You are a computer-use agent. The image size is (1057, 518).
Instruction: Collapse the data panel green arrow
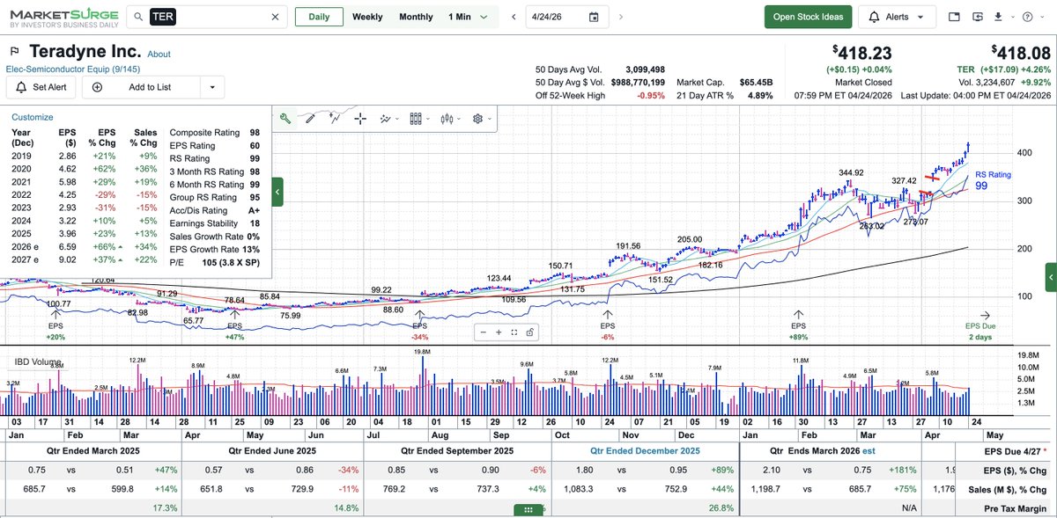278,191
